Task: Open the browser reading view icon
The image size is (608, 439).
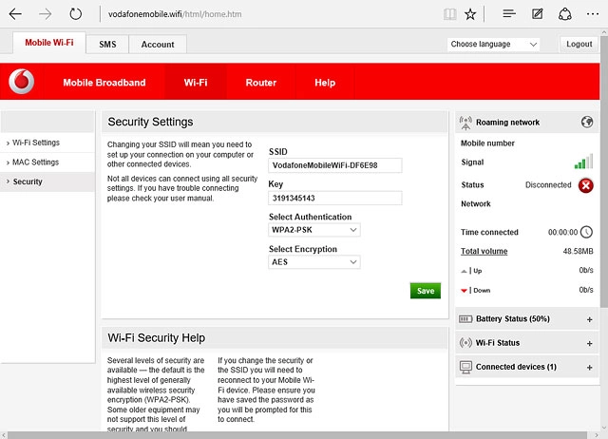Action: (449, 14)
